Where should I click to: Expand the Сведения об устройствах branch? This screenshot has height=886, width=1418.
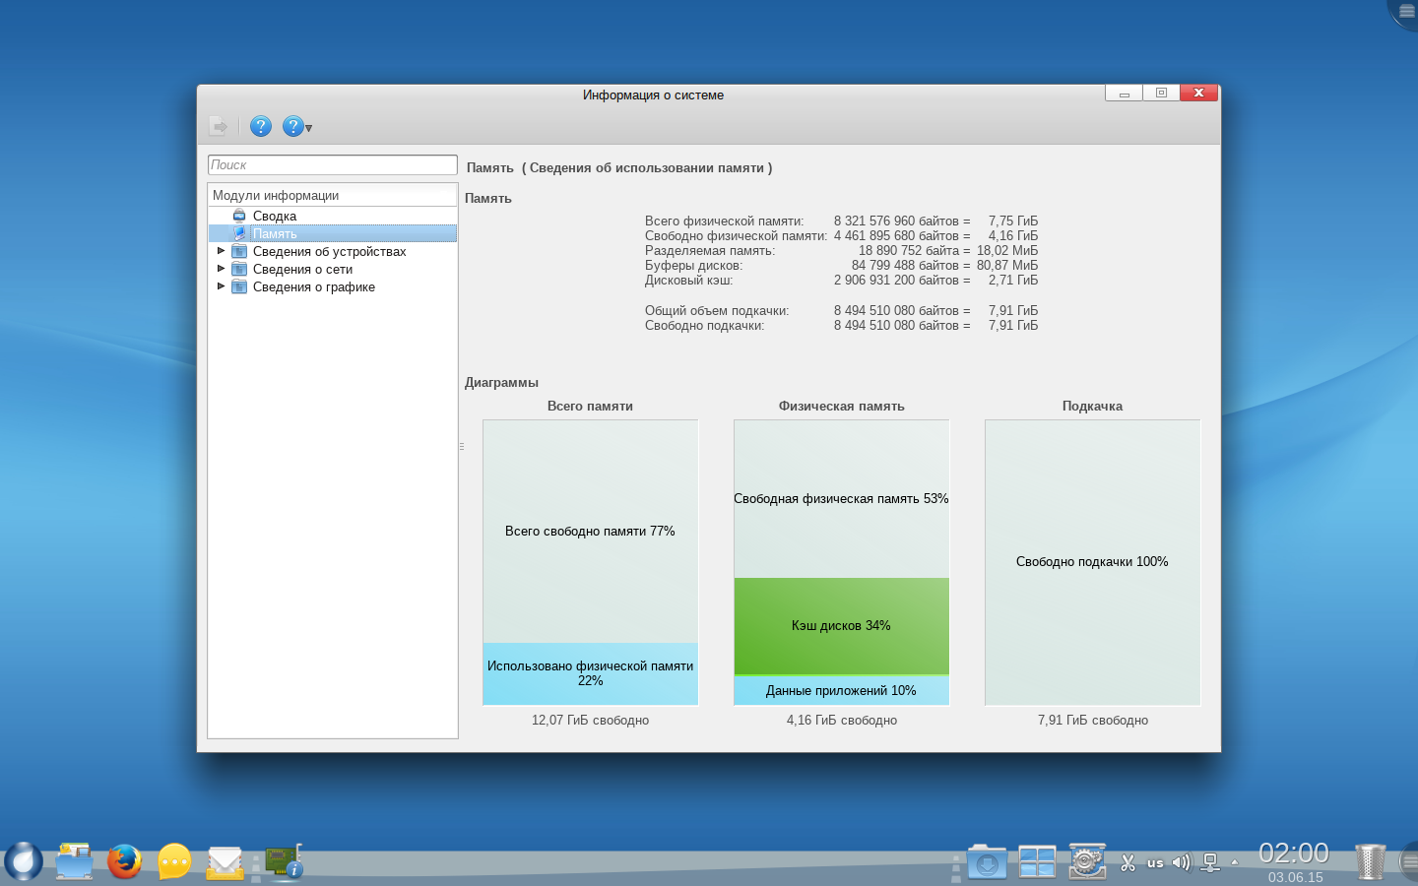click(x=221, y=251)
